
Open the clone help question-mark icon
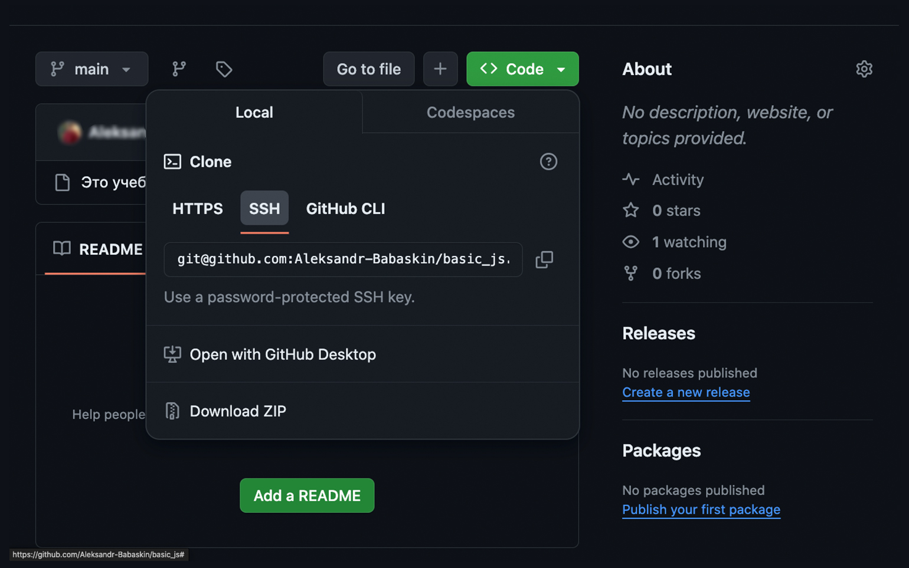pyautogui.click(x=548, y=162)
